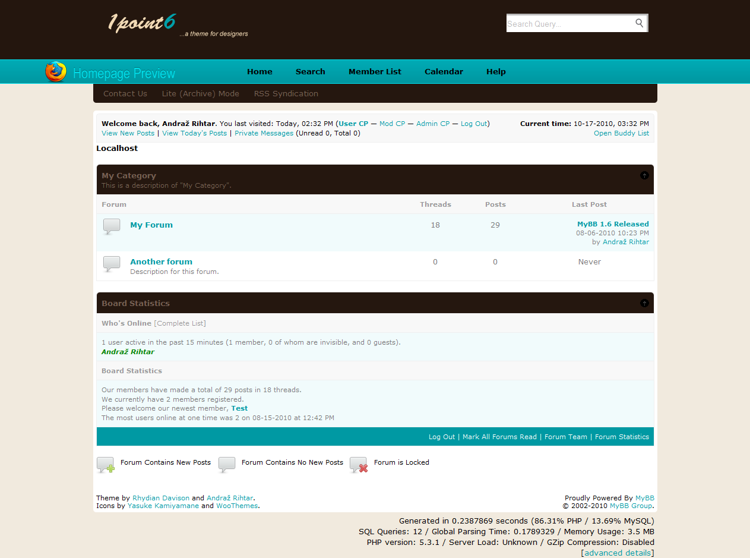Click the green Andraž Rihtar online user
Screen dimensions: 750x558
[128, 352]
